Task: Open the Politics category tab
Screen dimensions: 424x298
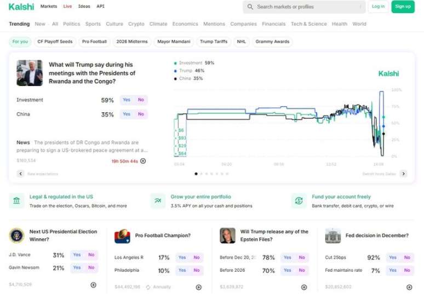Action: [71, 24]
